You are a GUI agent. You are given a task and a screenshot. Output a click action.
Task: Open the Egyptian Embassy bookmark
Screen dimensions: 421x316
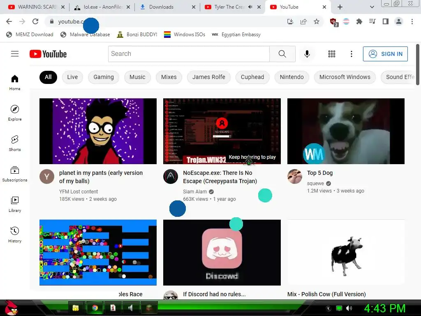click(236, 35)
